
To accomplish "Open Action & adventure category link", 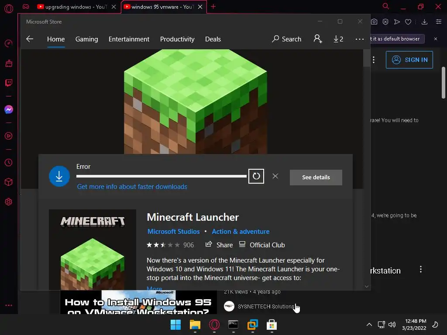I will 241,231.
